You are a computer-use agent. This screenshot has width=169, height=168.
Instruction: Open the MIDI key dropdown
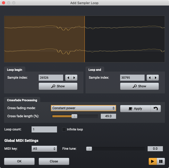pyautogui.click(x=44, y=149)
